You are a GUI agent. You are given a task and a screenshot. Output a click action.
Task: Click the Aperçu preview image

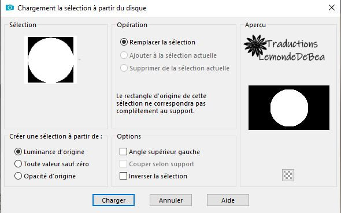(x=289, y=107)
